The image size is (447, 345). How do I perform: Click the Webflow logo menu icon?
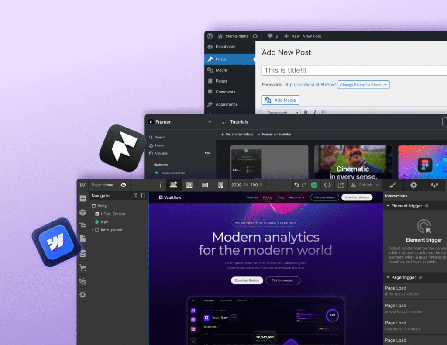click(x=83, y=185)
